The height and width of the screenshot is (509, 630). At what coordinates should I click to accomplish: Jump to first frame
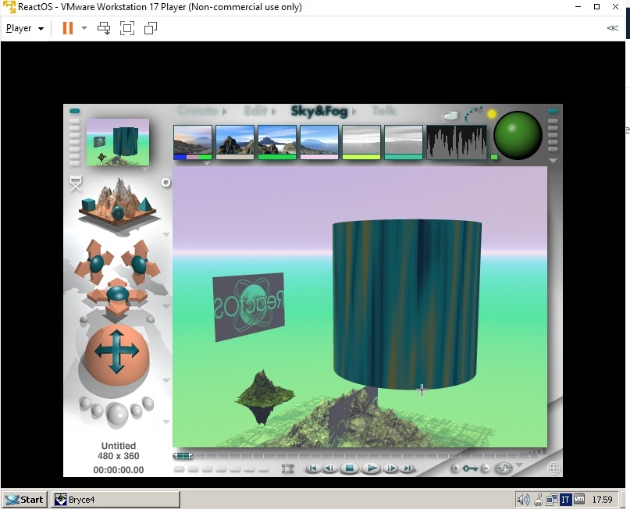(313, 468)
